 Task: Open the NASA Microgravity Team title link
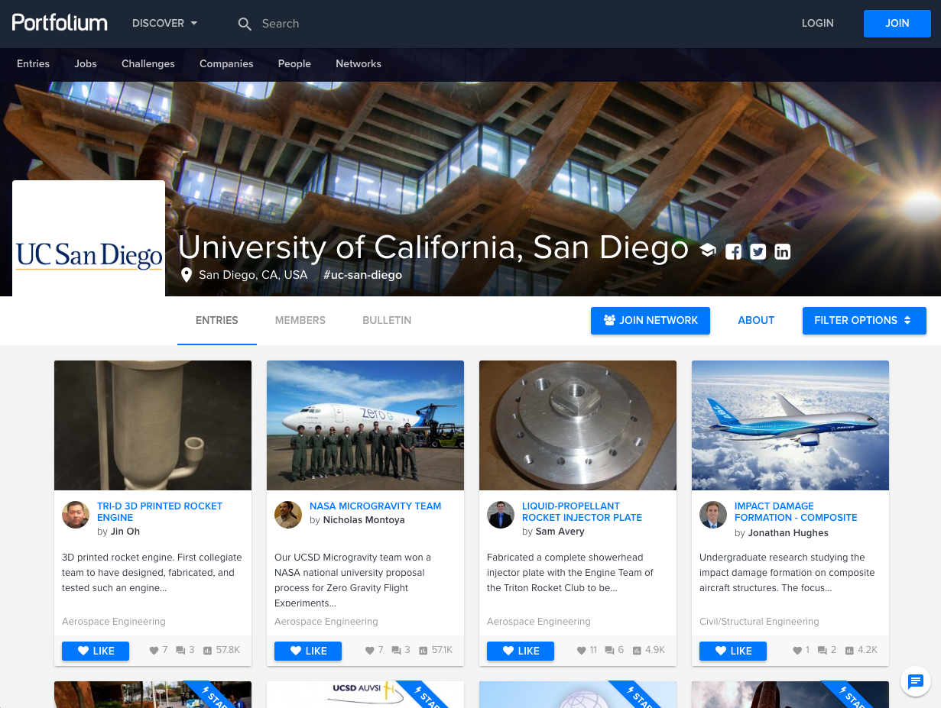coord(375,506)
